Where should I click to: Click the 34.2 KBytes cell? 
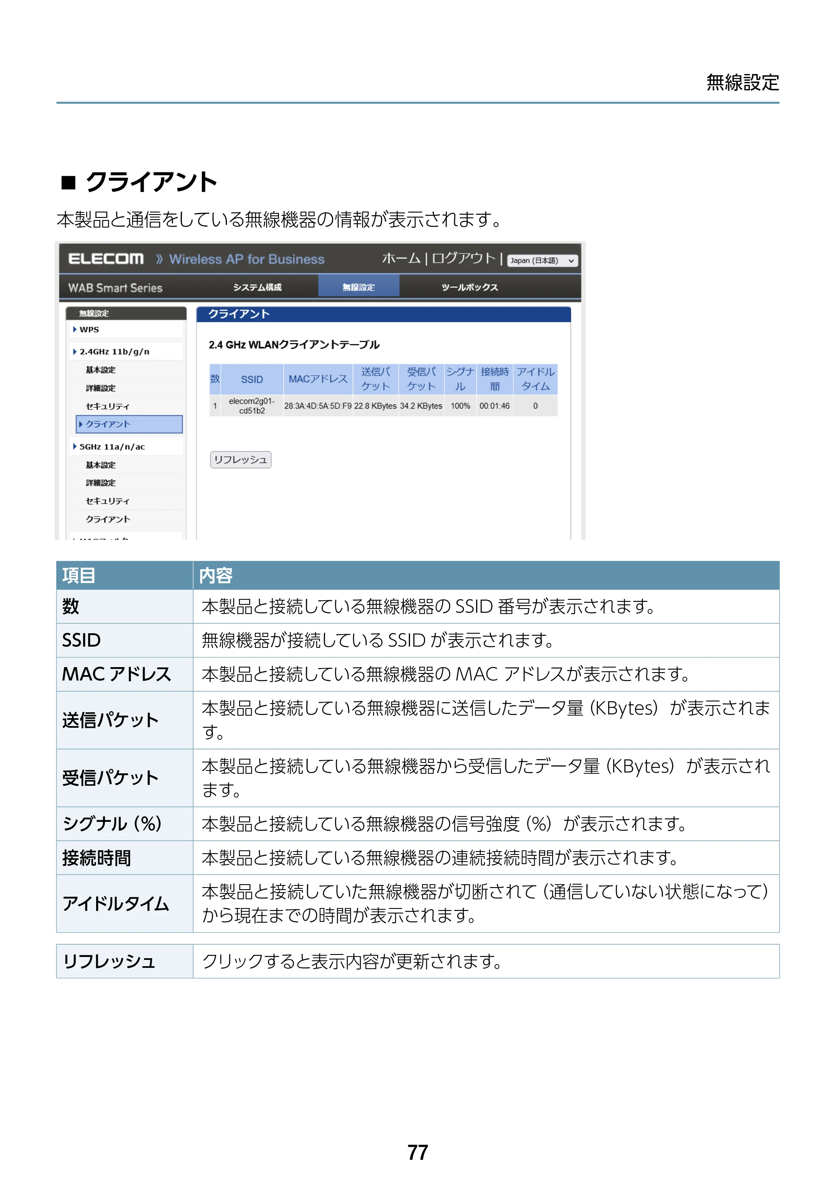click(421, 406)
